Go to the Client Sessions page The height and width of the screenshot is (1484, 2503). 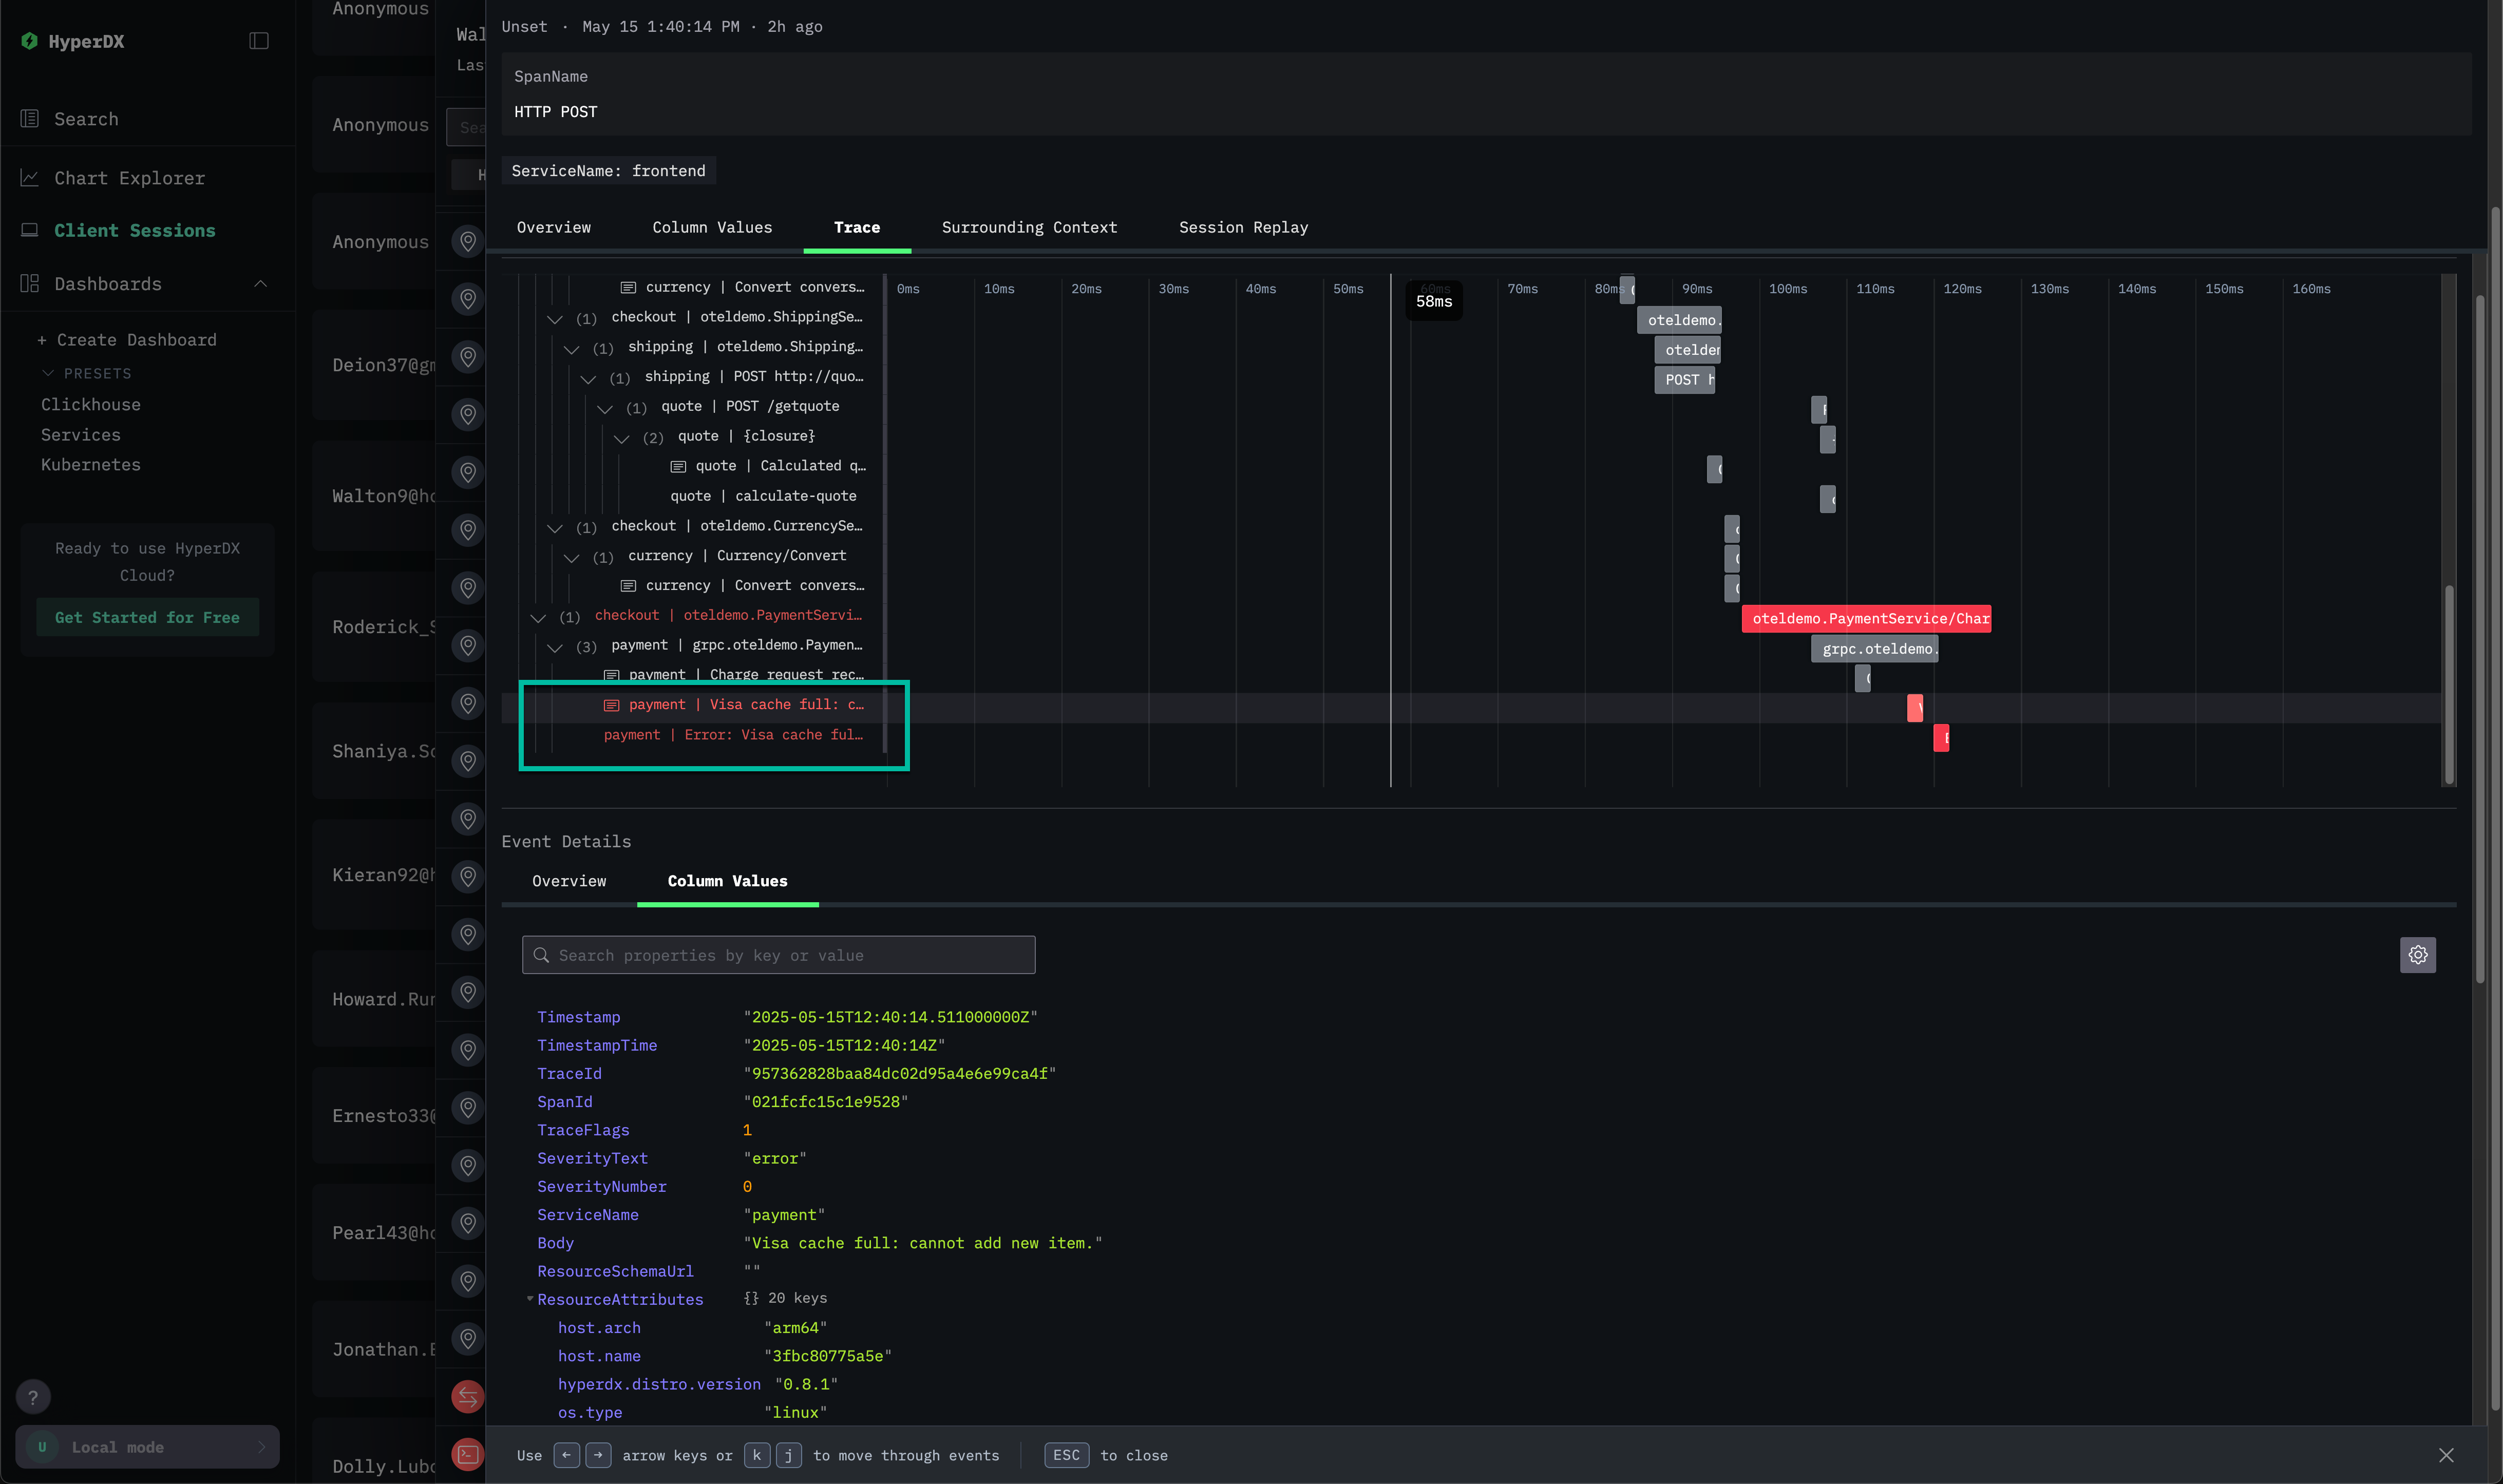coord(134,231)
